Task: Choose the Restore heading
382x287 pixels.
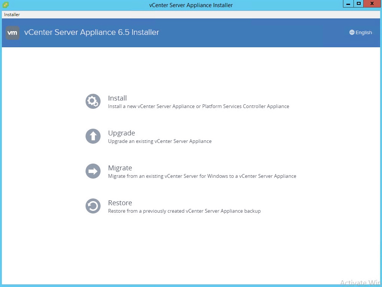Action: pyautogui.click(x=120, y=203)
